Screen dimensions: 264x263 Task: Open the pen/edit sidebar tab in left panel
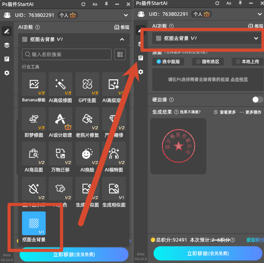pyautogui.click(x=7, y=31)
